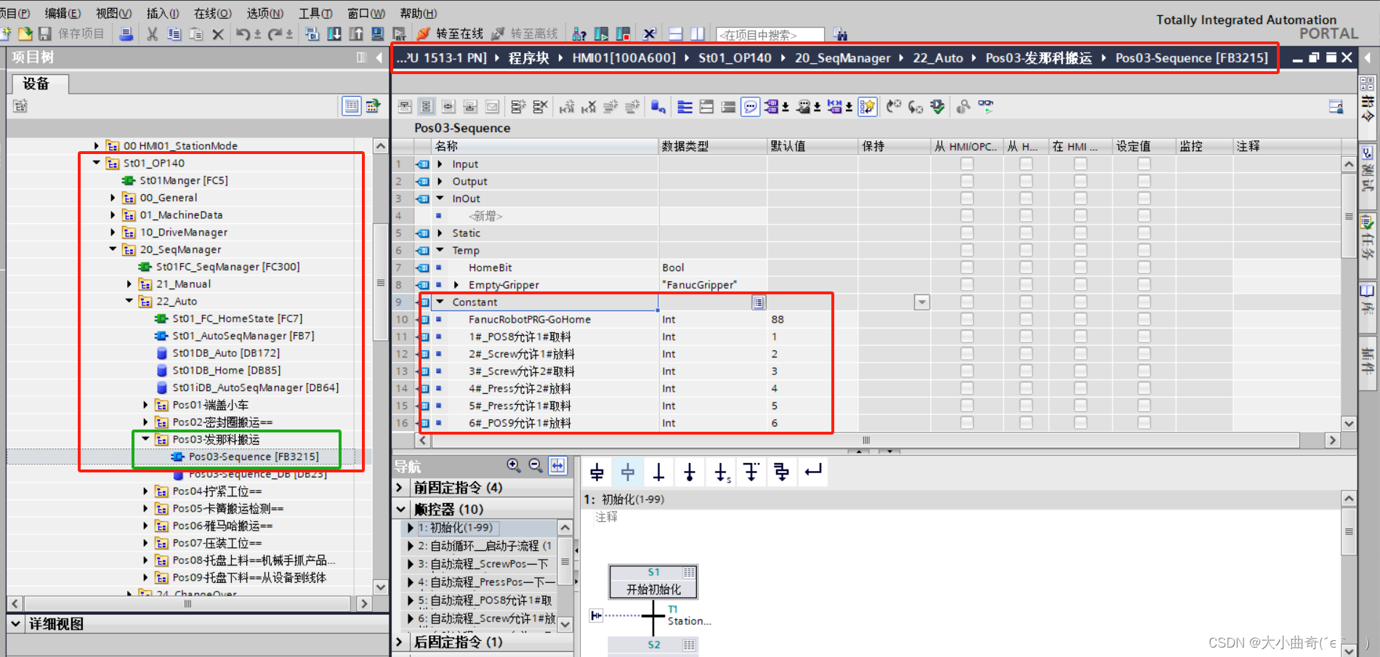Tick the 设定值 checkbox for 6#_POS9 row
The height and width of the screenshot is (657, 1380).
1144,423
